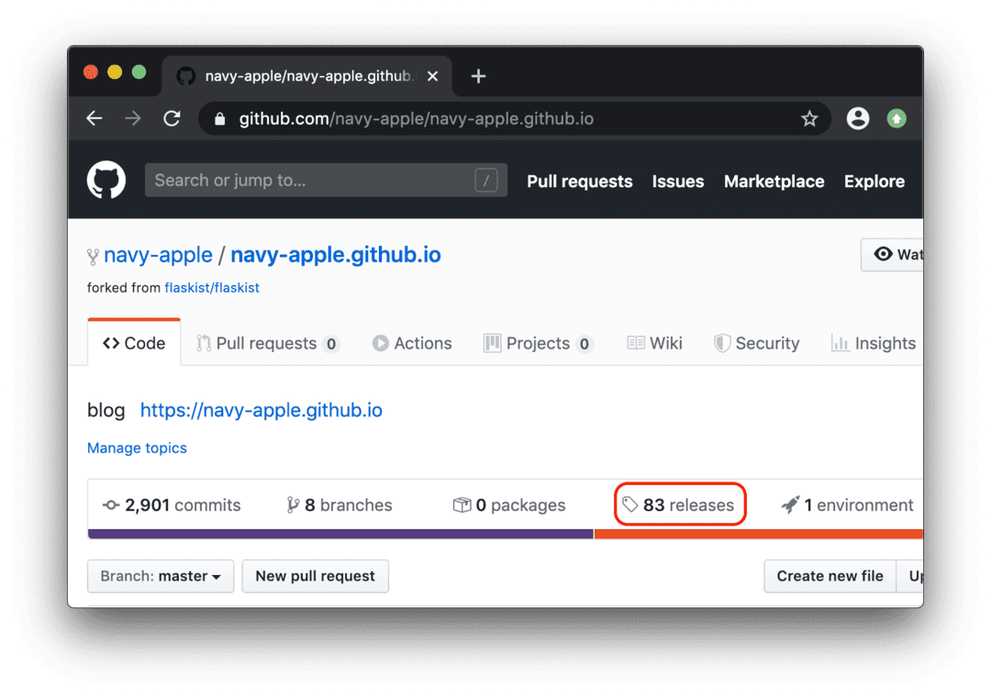Image resolution: width=991 pixels, height=697 pixels.
Task: Click the package box icon beside 0 packages
Action: point(462,504)
